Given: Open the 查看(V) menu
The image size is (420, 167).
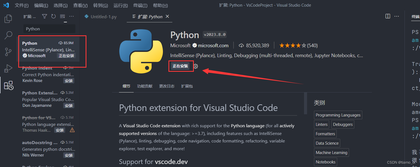Looking at the screenshot, I should coord(80,5).
